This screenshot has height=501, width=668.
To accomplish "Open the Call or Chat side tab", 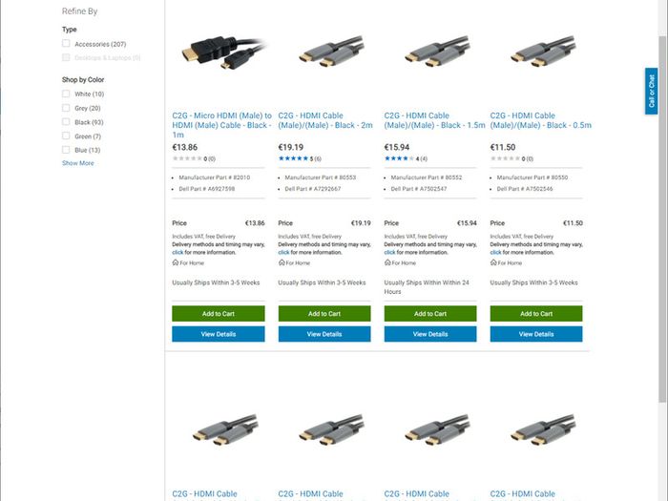I will point(652,92).
